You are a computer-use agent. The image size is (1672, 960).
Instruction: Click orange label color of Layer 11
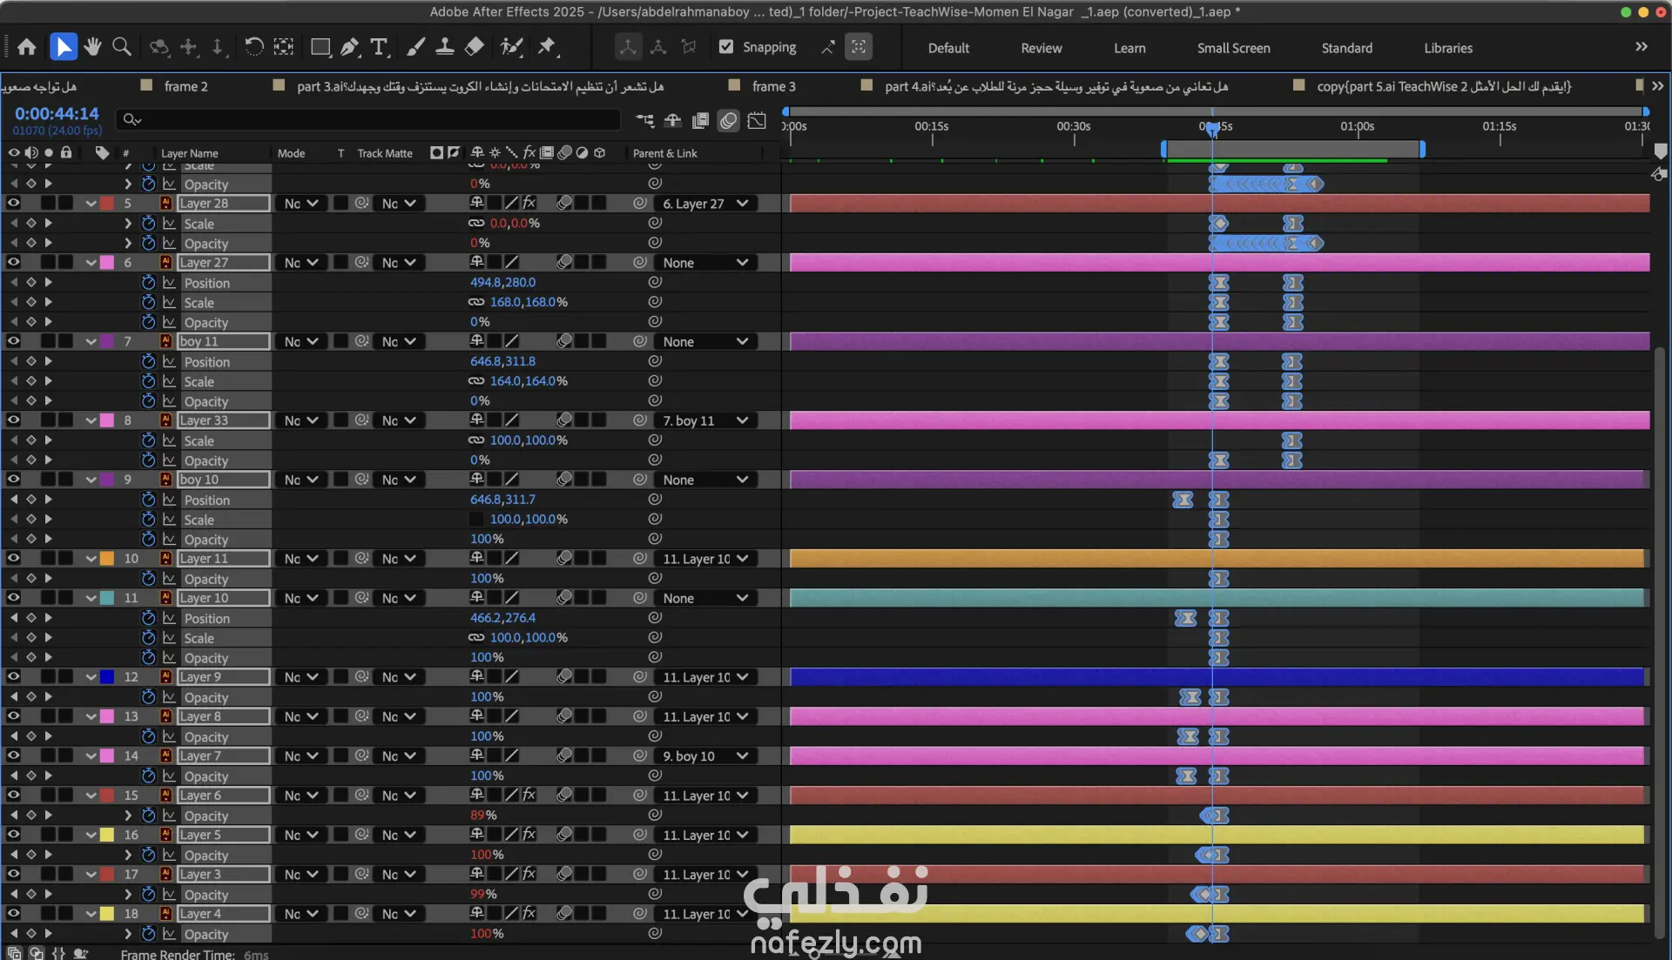pos(107,559)
